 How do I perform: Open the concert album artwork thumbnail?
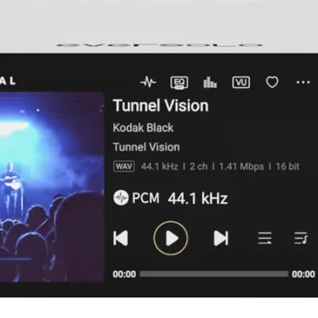[x=52, y=187]
